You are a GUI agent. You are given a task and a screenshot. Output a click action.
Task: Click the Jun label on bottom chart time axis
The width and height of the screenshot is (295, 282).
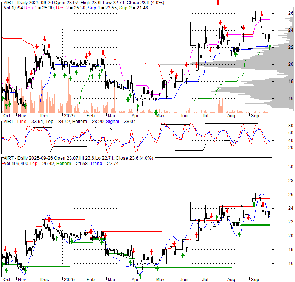[x=184, y=280]
